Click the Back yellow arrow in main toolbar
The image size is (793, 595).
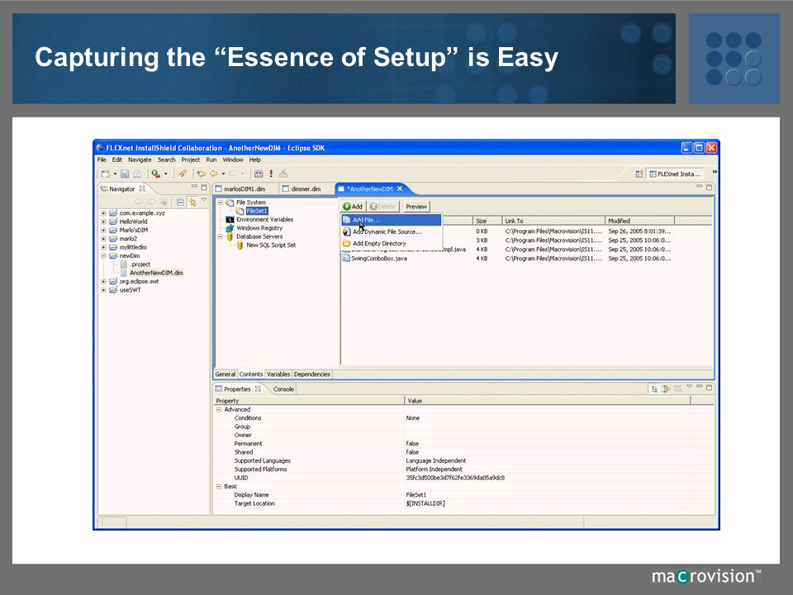pyautogui.click(x=214, y=174)
